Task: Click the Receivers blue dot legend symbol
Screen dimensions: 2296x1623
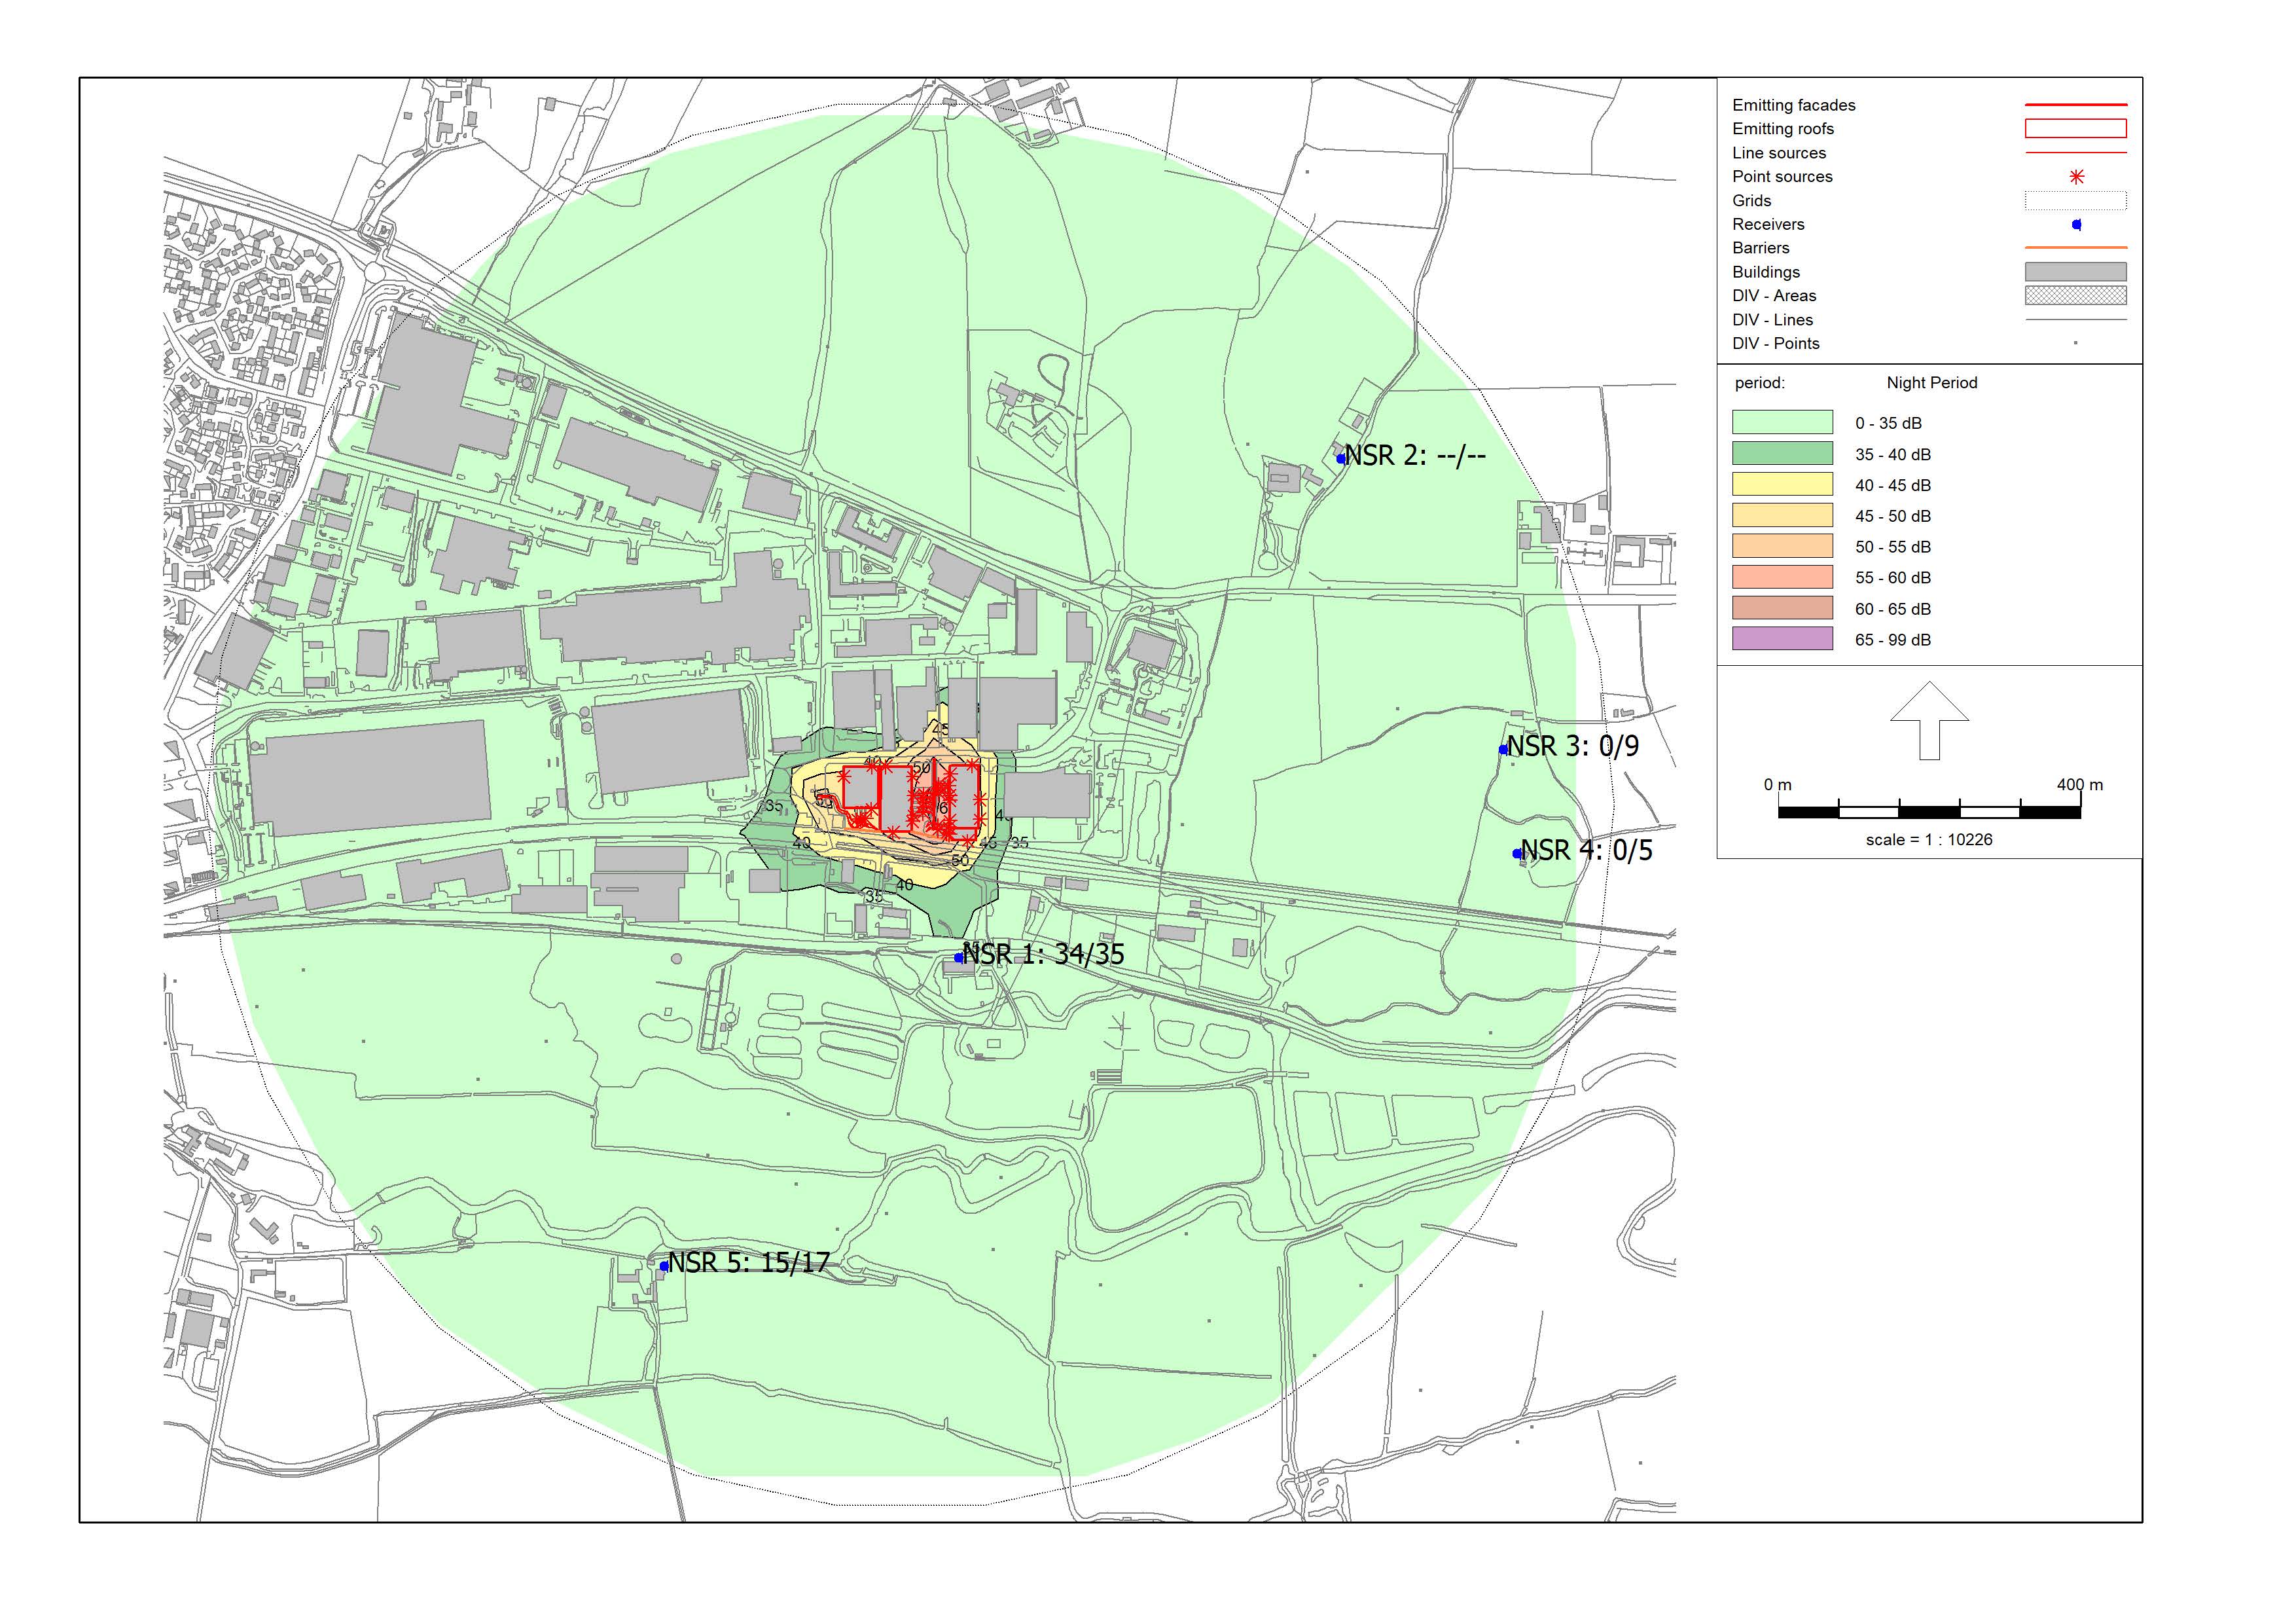Action: pyautogui.click(x=2076, y=225)
